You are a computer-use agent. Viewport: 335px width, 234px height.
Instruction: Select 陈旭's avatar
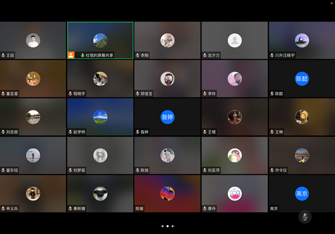click(x=167, y=155)
